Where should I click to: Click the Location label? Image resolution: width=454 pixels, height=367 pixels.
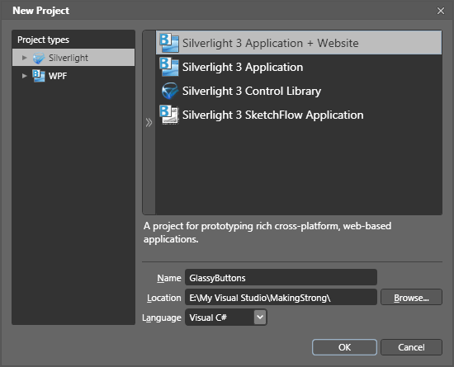(164, 298)
